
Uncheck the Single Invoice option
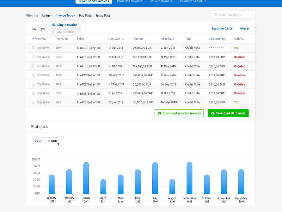point(54,25)
